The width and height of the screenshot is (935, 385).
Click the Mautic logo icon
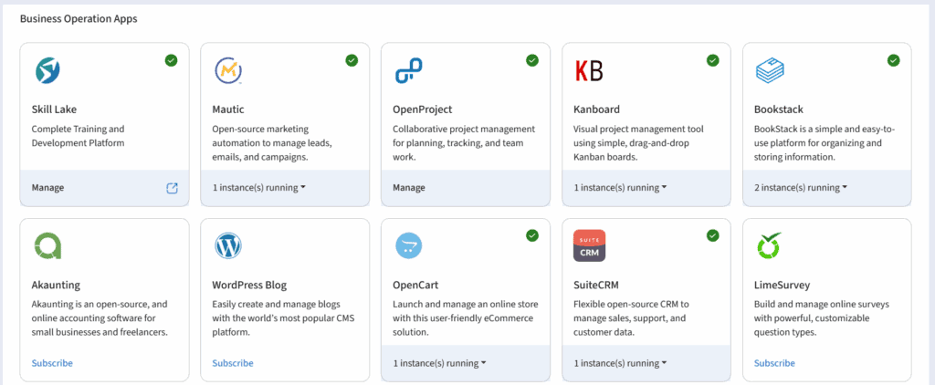click(x=227, y=71)
